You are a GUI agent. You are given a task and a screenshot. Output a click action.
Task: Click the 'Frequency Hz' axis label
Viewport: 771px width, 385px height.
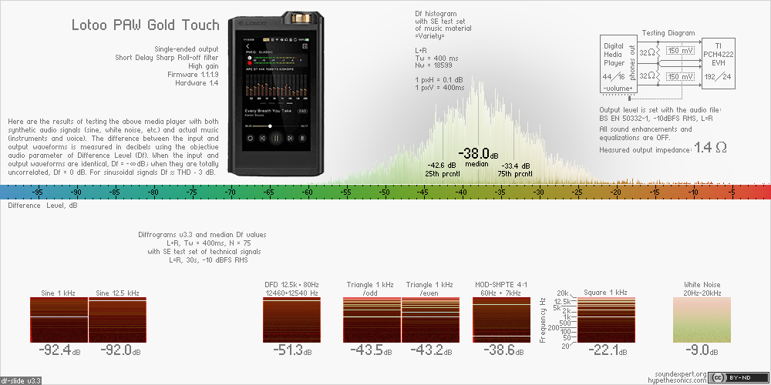point(542,320)
